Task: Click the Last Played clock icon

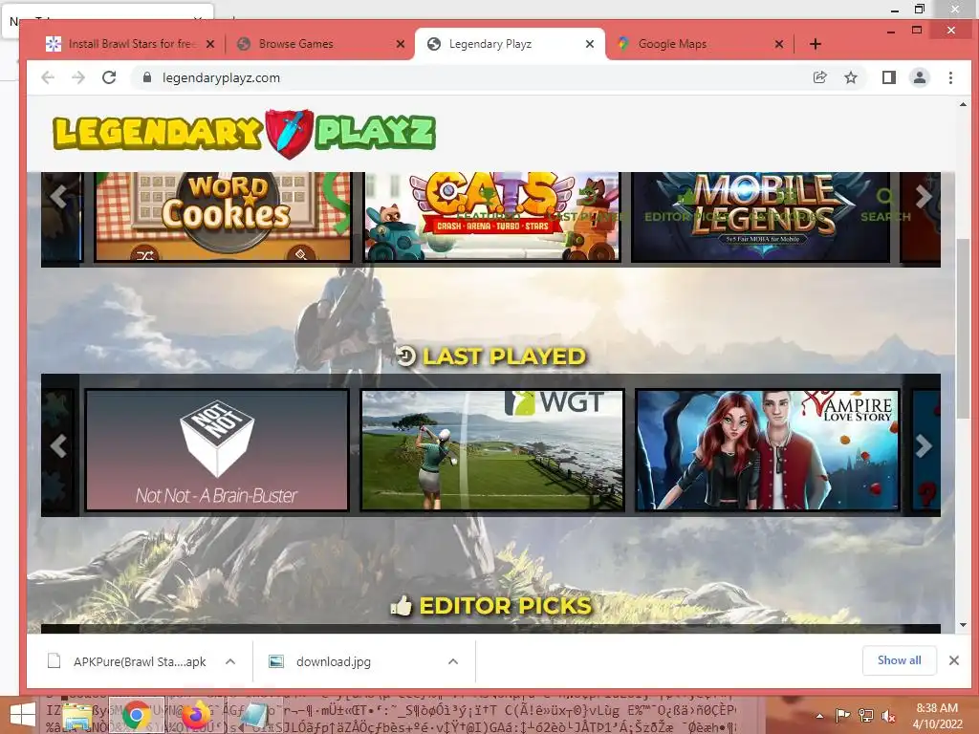Action: click(x=405, y=356)
